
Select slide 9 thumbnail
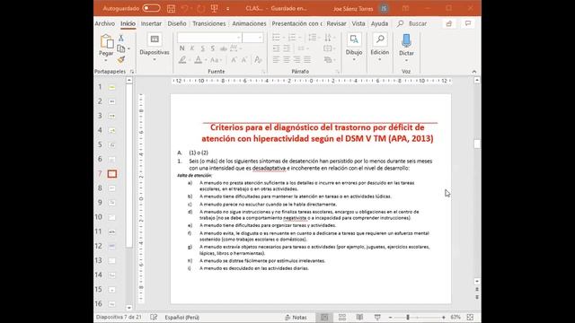[111, 203]
